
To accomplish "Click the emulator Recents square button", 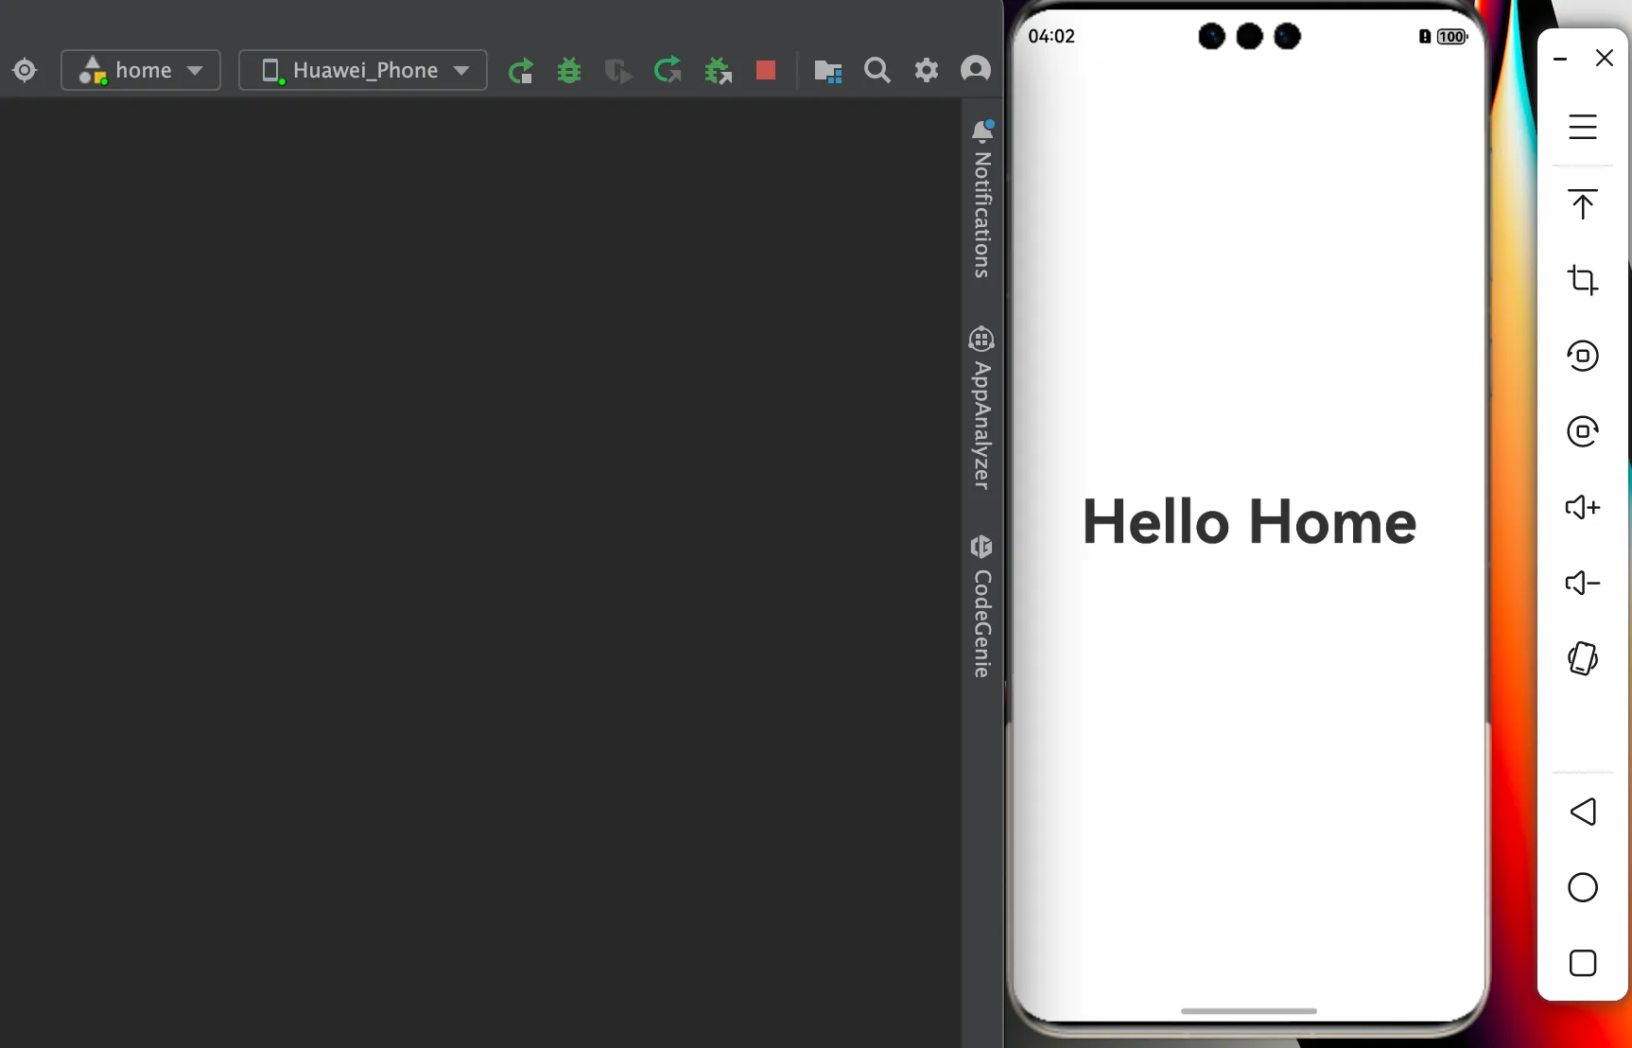I will (1583, 963).
